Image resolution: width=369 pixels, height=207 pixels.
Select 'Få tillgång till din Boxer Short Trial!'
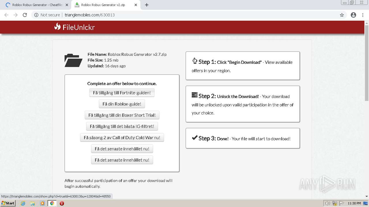(x=122, y=115)
